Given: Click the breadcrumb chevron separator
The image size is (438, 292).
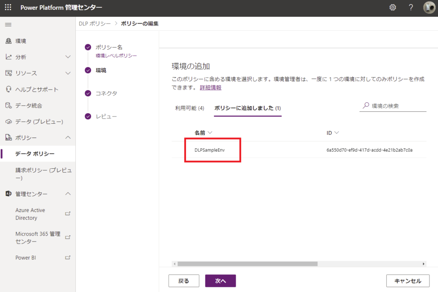Looking at the screenshot, I should [x=116, y=24].
